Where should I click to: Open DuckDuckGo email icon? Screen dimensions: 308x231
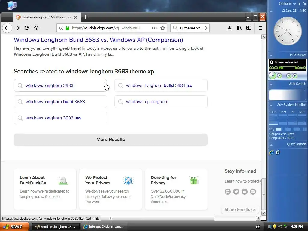[253, 191]
